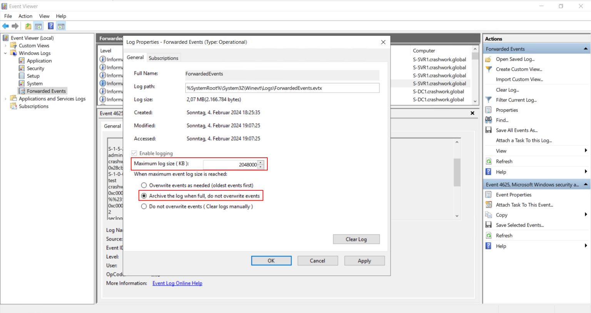Click the Filter Current Log funnel icon

489,100
